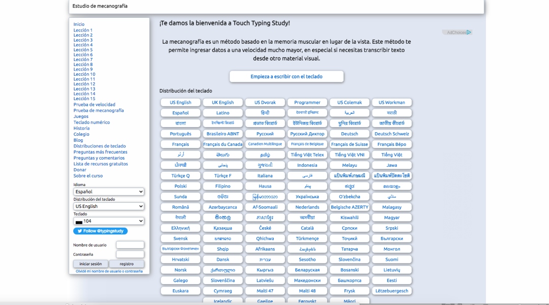
Task: Select the Norsk layout
Action: click(x=181, y=270)
